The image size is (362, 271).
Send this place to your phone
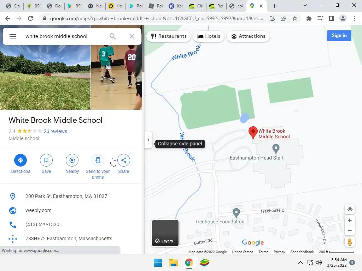[x=98, y=160]
